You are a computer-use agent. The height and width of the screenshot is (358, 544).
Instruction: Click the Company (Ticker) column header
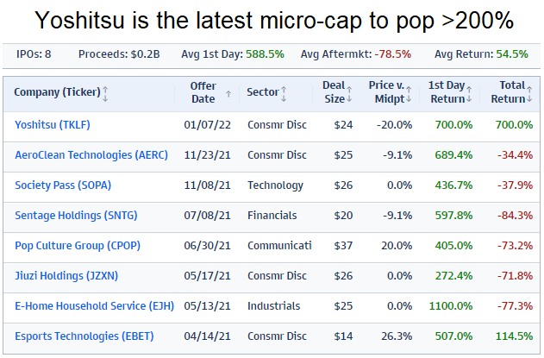(57, 92)
